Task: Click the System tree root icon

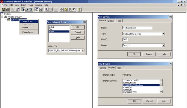Action: 2,14
